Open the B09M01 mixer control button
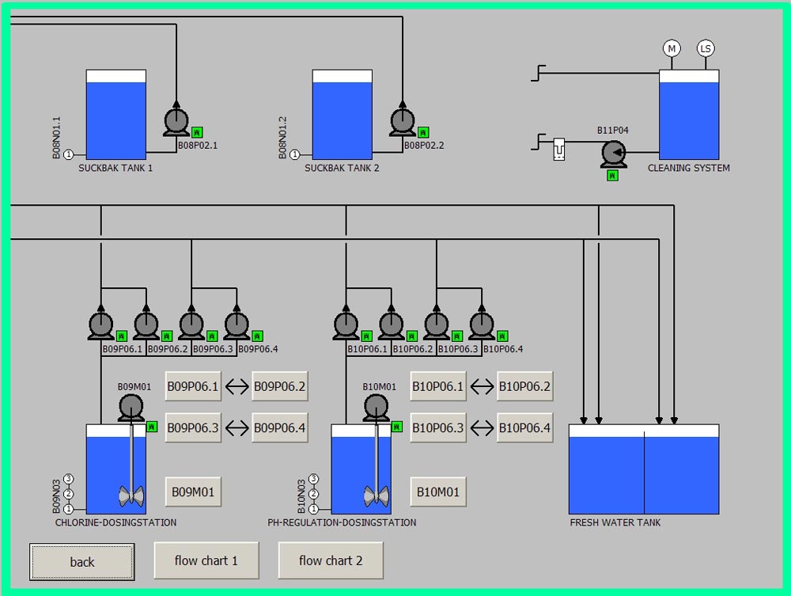 click(193, 492)
